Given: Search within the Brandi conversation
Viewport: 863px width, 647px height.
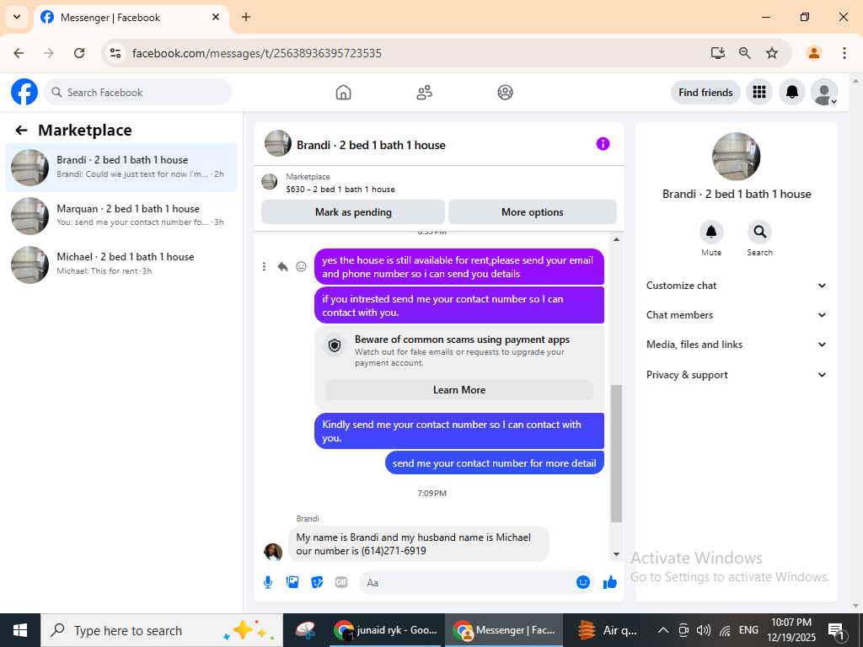Looking at the screenshot, I should pos(759,233).
